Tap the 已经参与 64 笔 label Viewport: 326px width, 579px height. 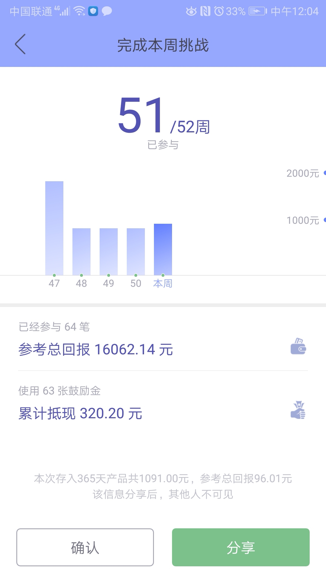[54, 327]
